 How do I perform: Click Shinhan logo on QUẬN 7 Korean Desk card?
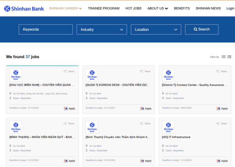click(92, 75)
